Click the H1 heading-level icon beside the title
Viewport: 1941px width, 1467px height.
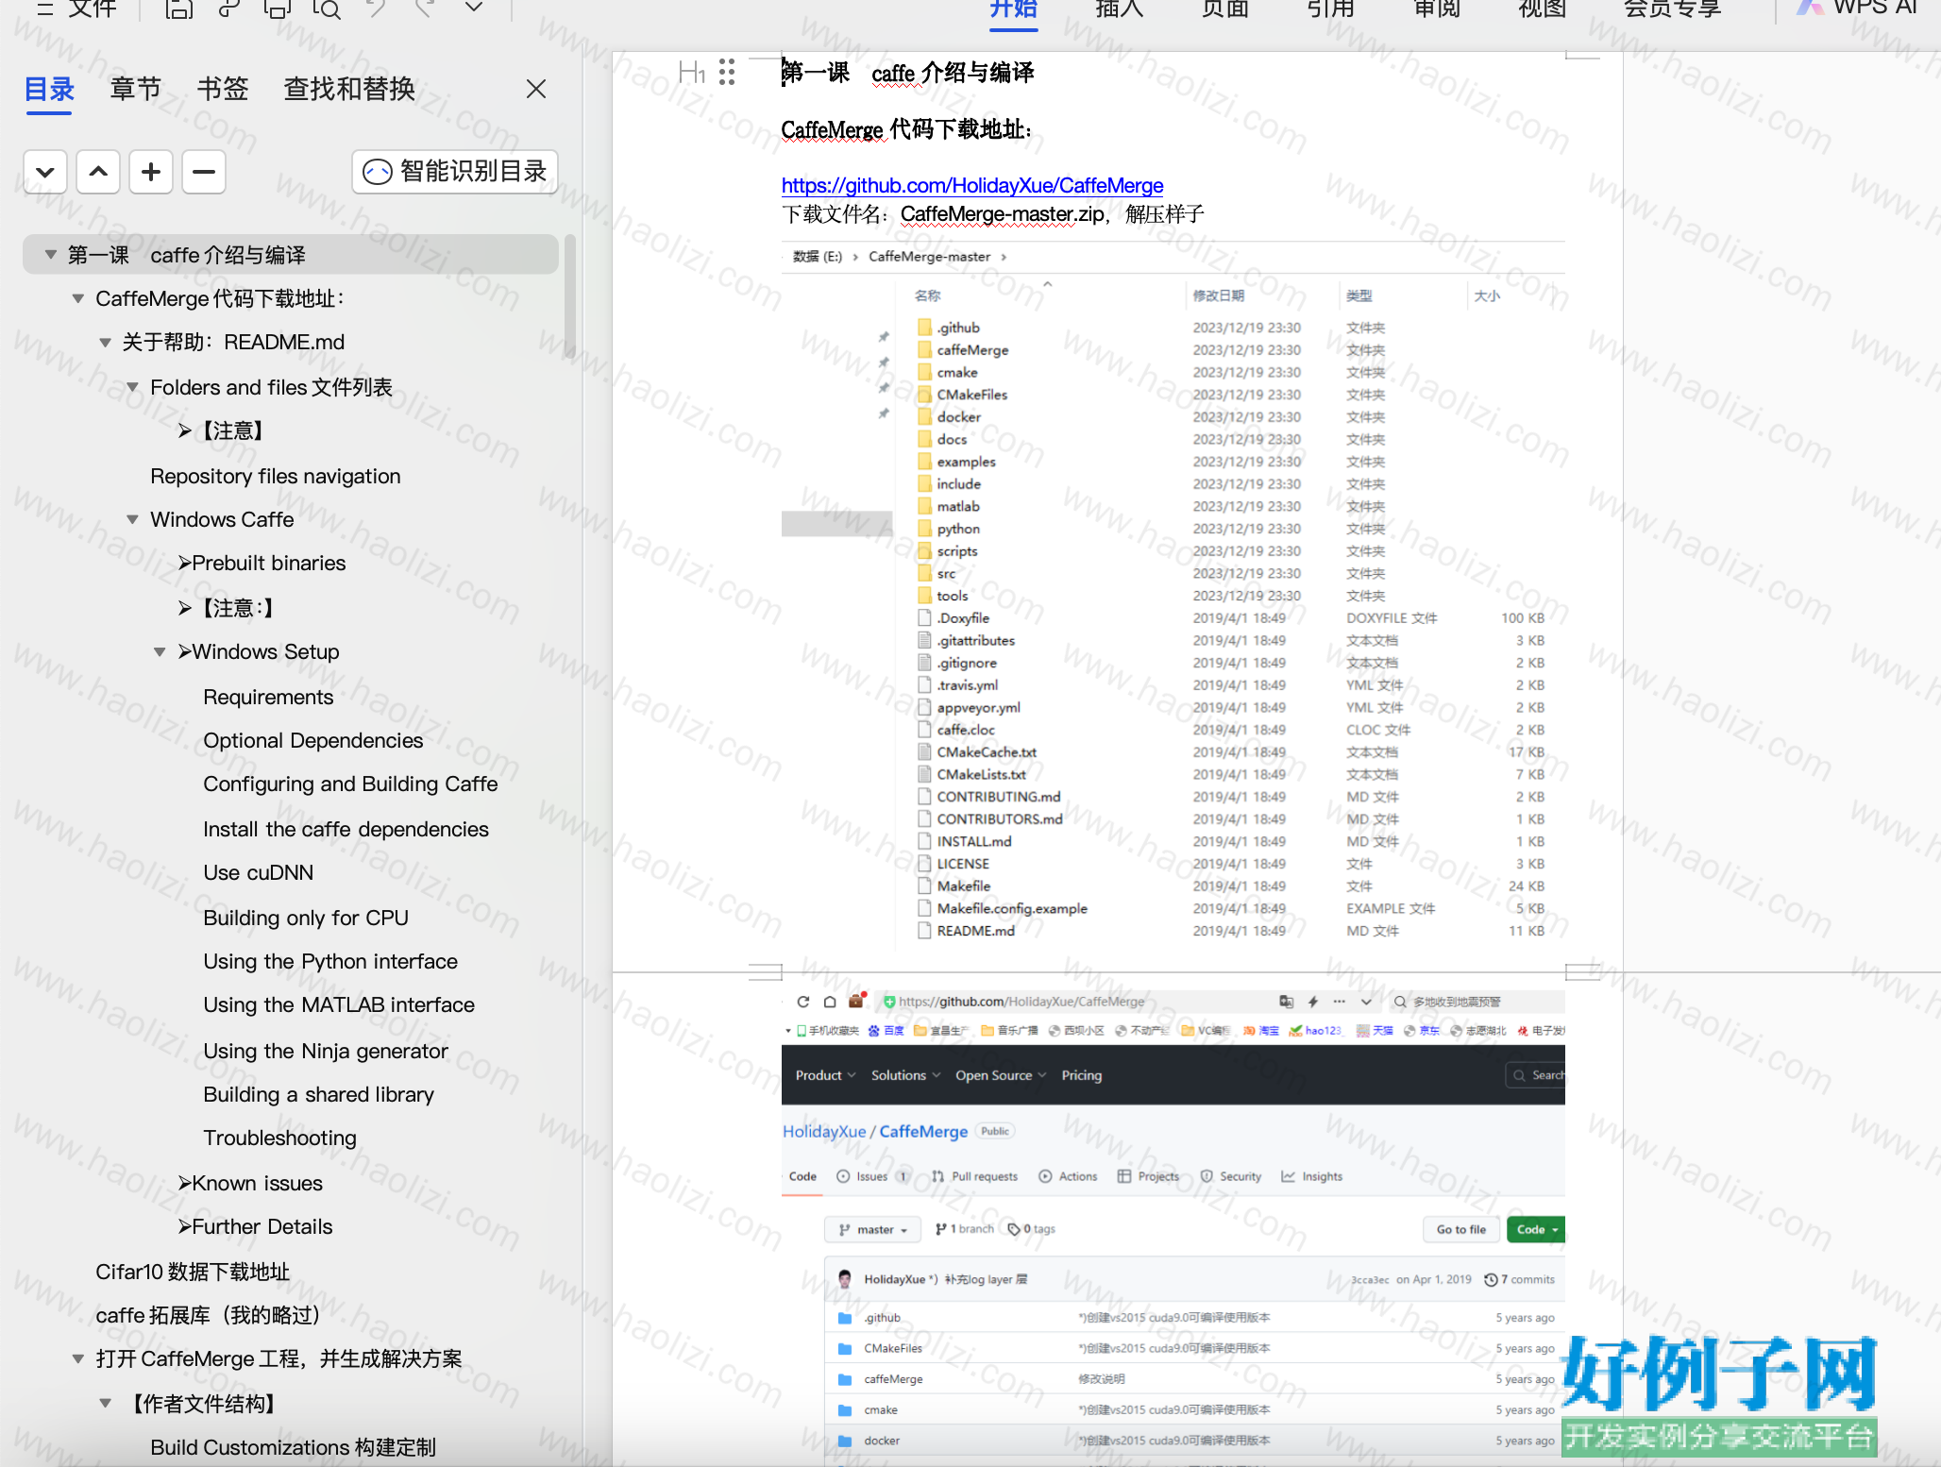(692, 72)
